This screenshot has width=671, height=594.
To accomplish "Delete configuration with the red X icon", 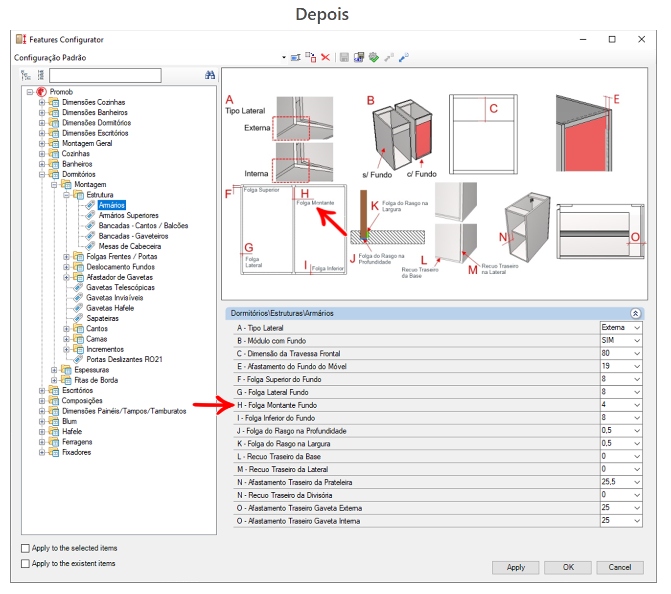I will (x=325, y=58).
